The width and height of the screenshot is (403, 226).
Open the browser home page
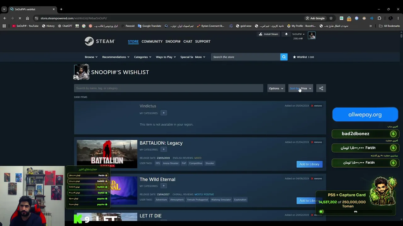(27, 18)
